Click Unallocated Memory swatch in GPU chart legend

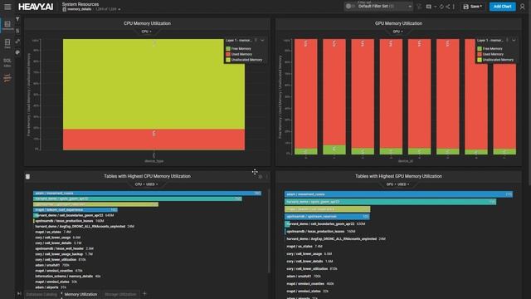480,60
